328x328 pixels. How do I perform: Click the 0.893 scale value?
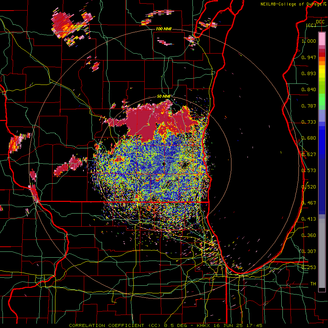309,73
